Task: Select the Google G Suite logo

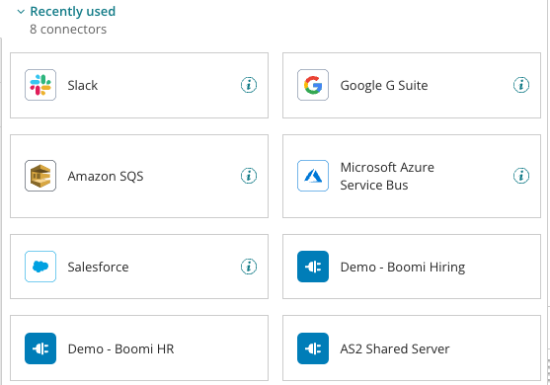Action: pyautogui.click(x=313, y=85)
